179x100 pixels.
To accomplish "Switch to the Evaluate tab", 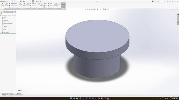I will [x=14, y=9].
